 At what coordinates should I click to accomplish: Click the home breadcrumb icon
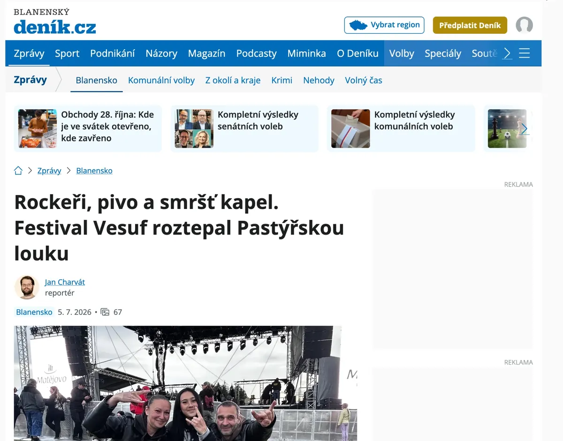(x=18, y=171)
